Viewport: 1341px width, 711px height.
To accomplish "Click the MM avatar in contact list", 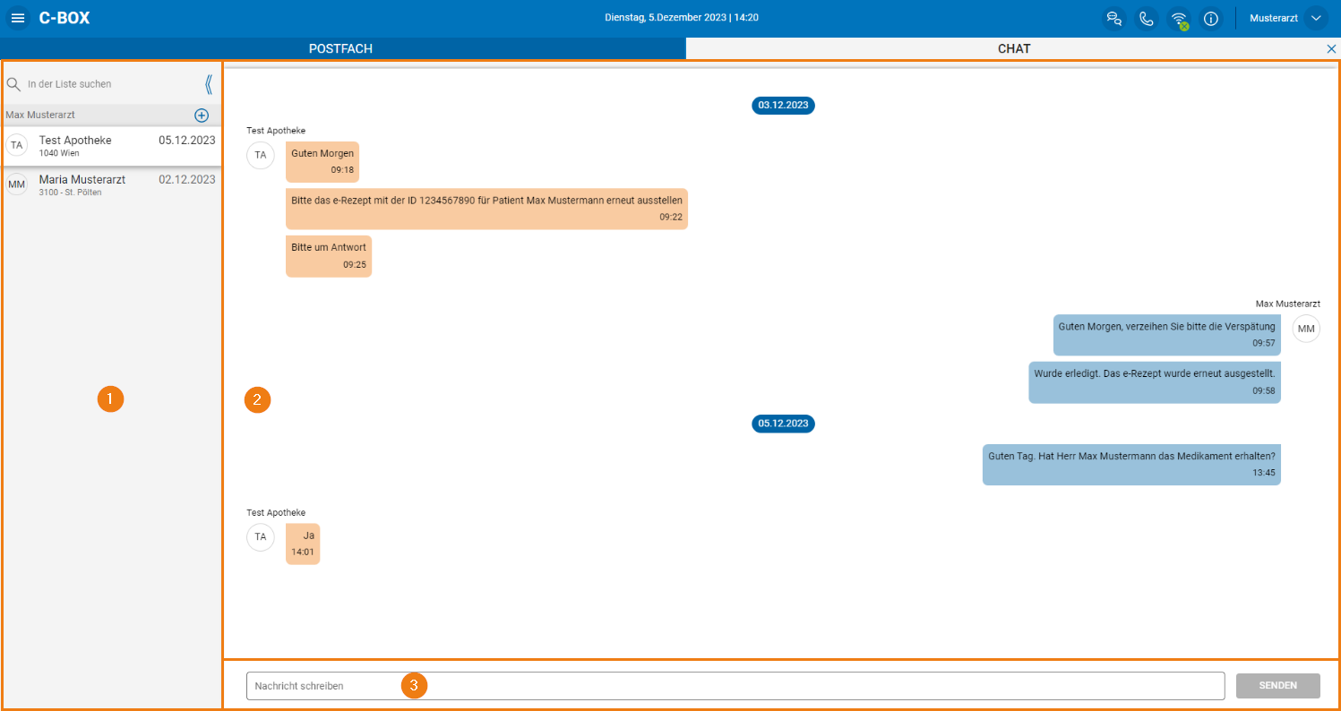I will point(17,184).
